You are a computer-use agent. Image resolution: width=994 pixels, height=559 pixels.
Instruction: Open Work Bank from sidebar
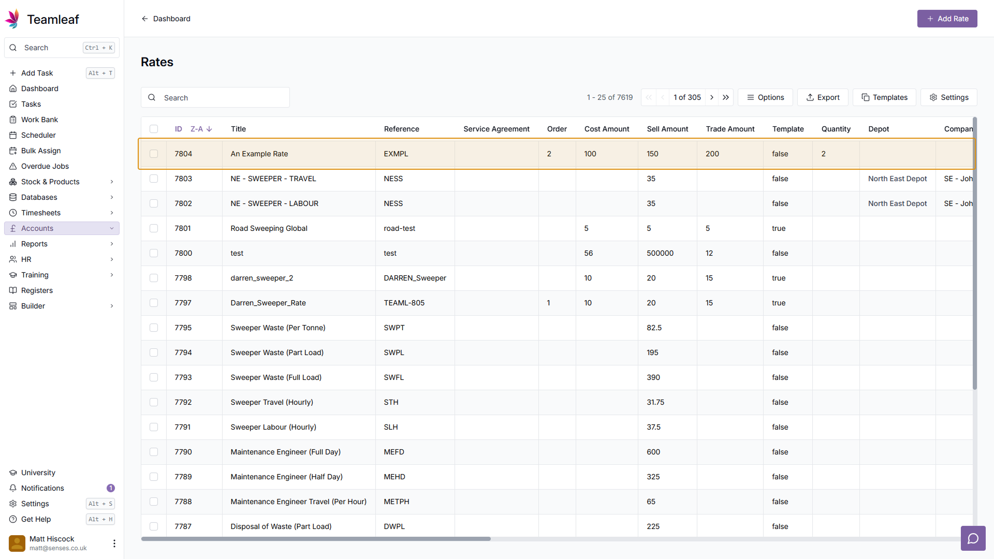(39, 120)
